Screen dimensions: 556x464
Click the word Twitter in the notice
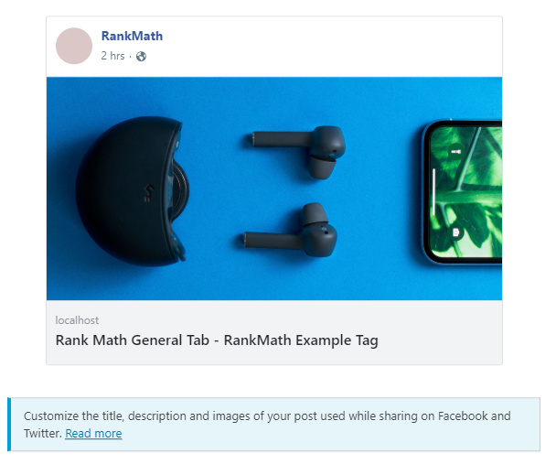tap(43, 433)
